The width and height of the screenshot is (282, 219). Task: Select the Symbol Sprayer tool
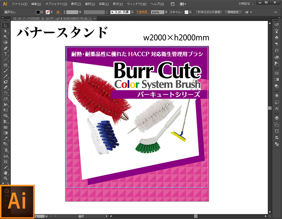pos(5,150)
